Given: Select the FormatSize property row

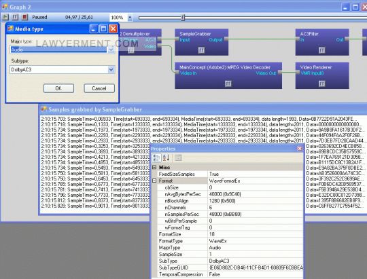Looking at the screenshot, I should tap(230, 234).
